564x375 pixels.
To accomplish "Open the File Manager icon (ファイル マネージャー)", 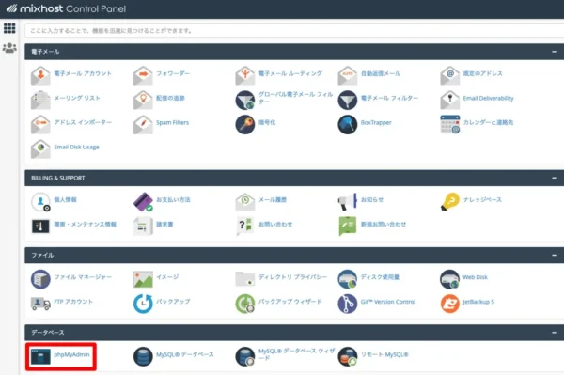I will 40,279.
